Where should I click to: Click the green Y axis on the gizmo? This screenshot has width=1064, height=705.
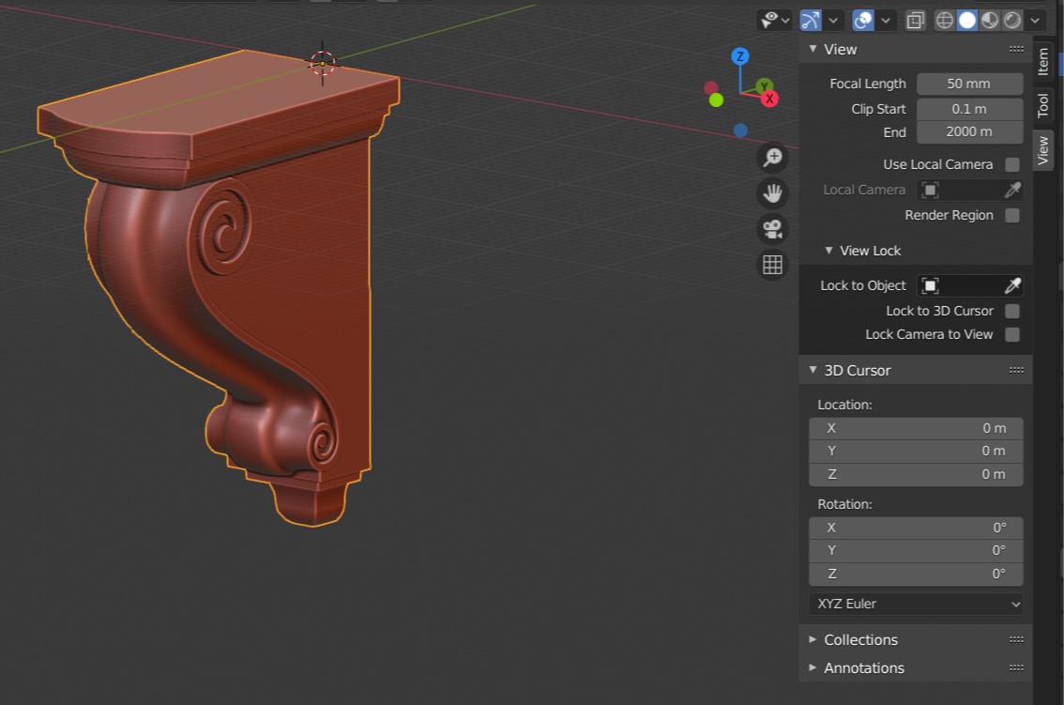(x=764, y=85)
